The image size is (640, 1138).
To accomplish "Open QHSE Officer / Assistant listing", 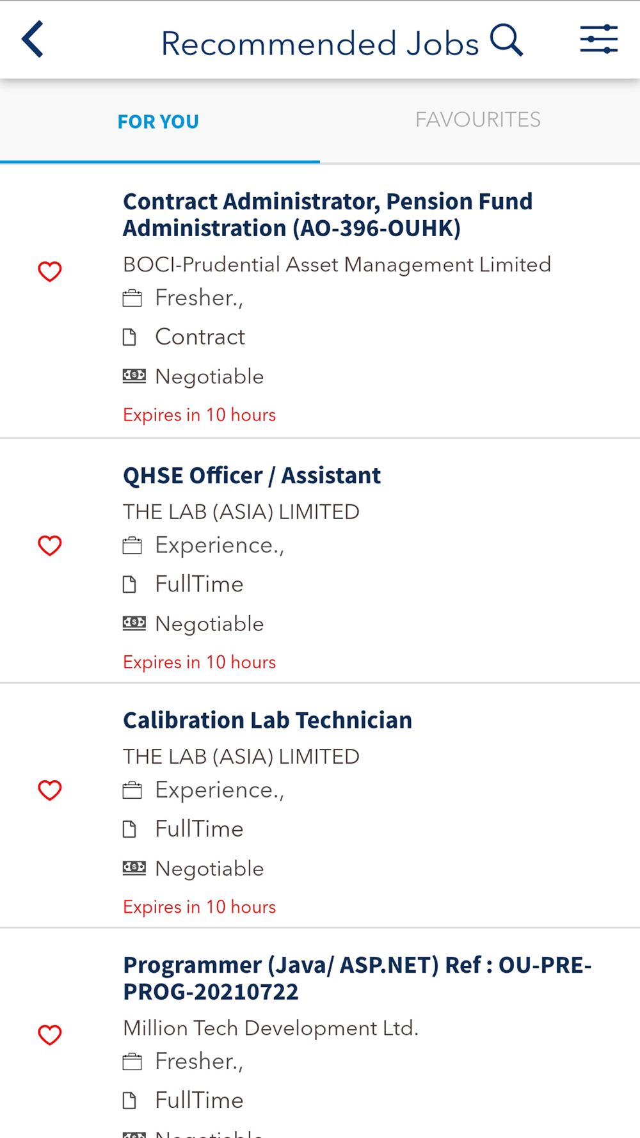I will (252, 476).
